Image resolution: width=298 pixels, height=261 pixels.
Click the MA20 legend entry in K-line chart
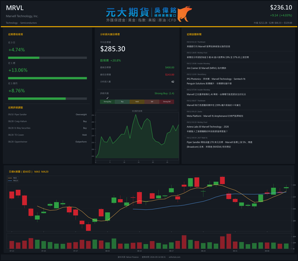(x=13, y=181)
